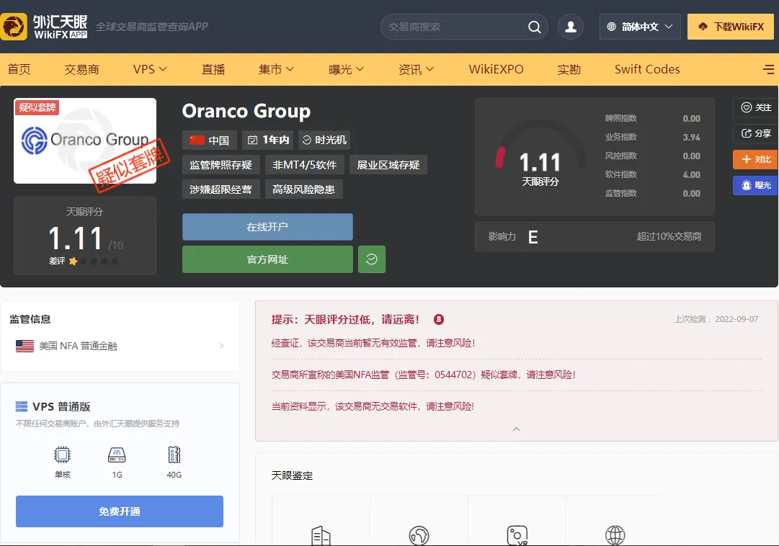Open the 简体中文 language dropdown

point(641,27)
